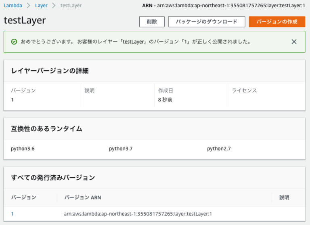This screenshot has width=310, height=225.
Task: Click the python3.7 runtime entry
Action: (x=121, y=149)
